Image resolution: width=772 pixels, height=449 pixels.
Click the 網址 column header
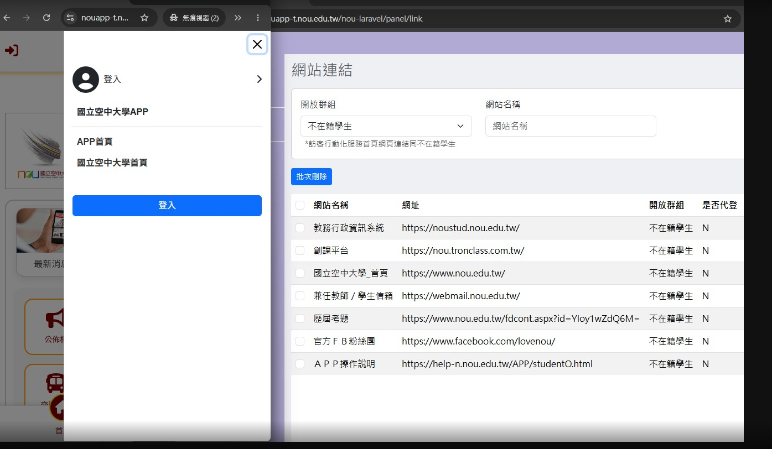(x=411, y=205)
